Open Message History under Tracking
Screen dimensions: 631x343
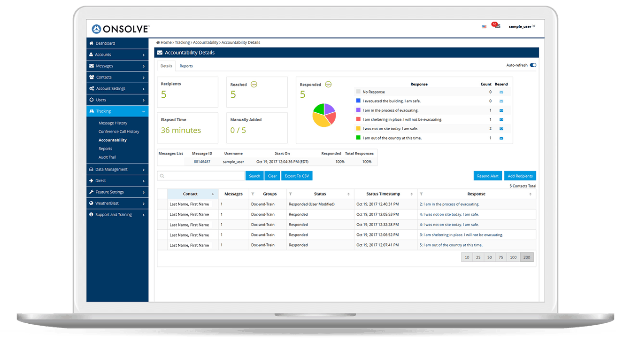click(x=113, y=123)
